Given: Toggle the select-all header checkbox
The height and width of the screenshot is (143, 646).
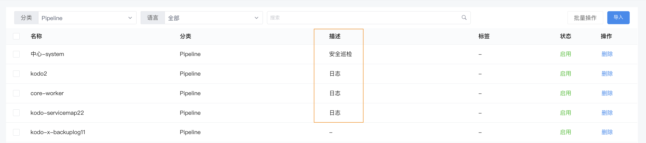Looking at the screenshot, I should click(x=16, y=36).
